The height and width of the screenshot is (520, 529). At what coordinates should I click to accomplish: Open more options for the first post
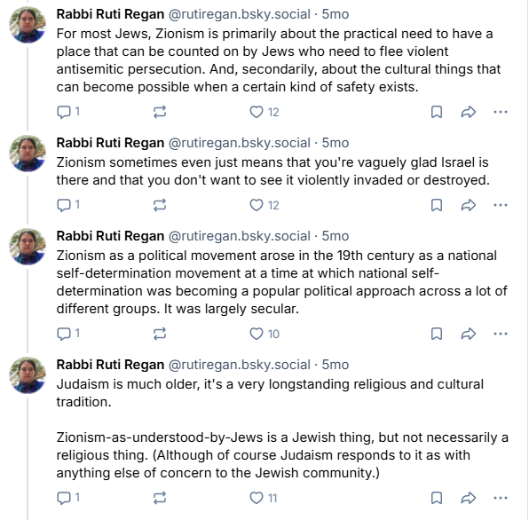[501, 112]
